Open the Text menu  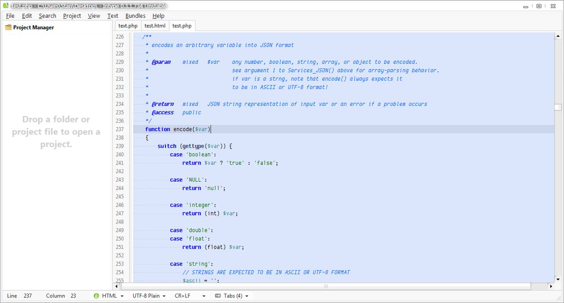(x=112, y=16)
